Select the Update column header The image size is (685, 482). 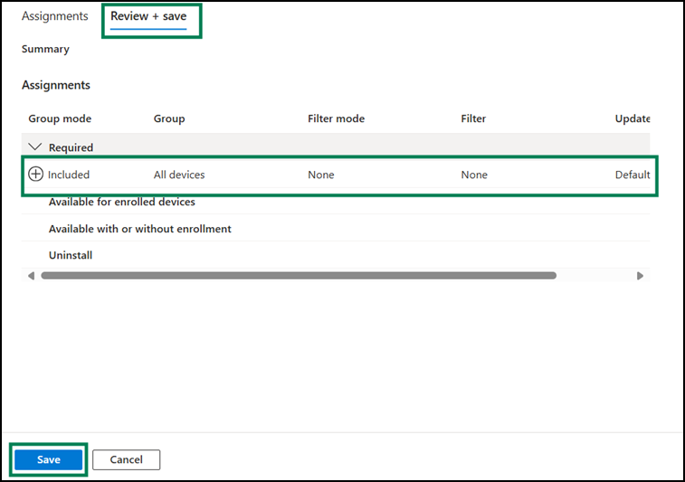(x=633, y=118)
